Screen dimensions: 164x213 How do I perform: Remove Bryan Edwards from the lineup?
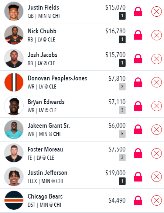[x=156, y=106]
